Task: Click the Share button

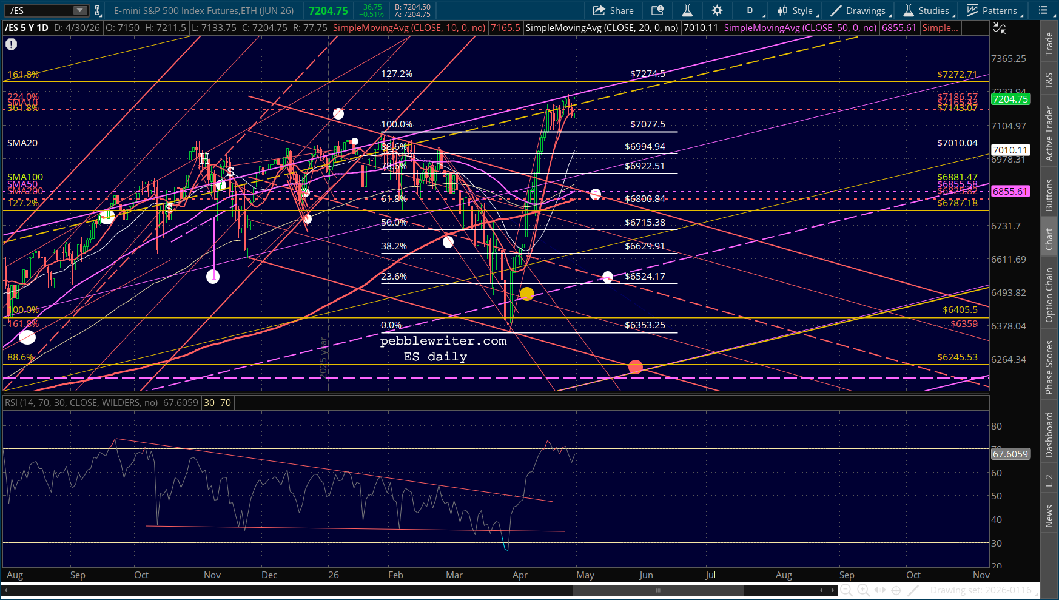Action: (613, 10)
